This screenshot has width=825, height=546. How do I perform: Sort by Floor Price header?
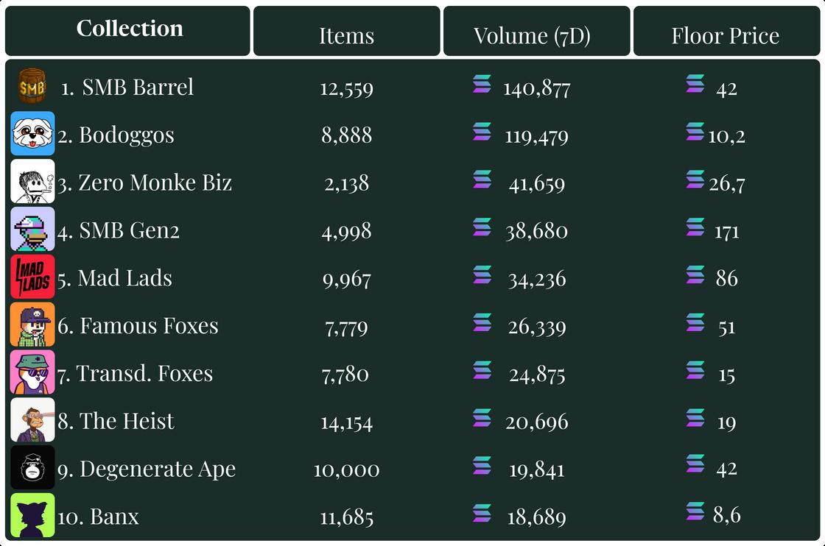[x=725, y=35]
